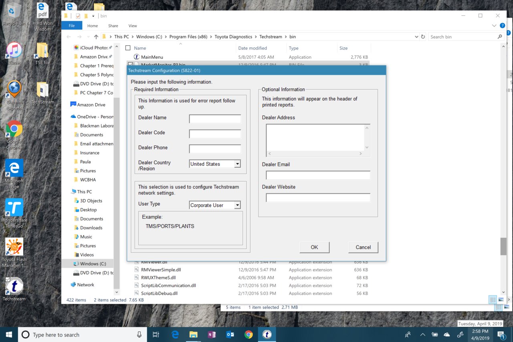Open View ribbon tab
This screenshot has height=342, width=513.
point(133,26)
